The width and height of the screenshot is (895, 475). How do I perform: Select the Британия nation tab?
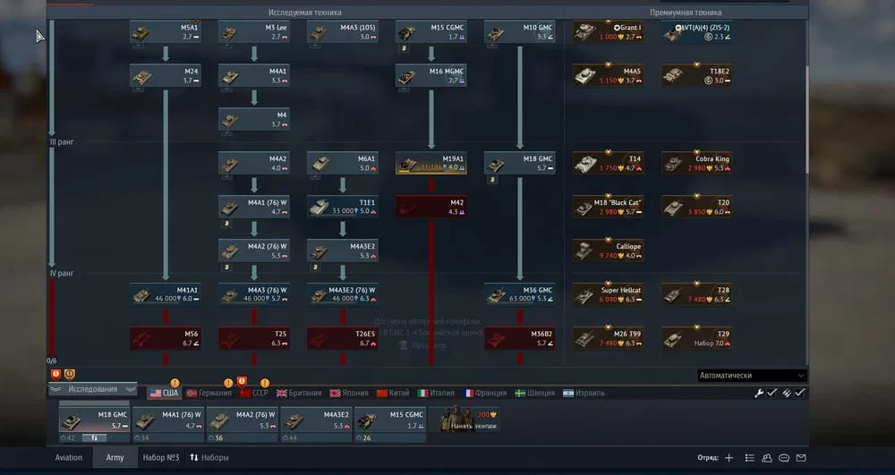[299, 393]
